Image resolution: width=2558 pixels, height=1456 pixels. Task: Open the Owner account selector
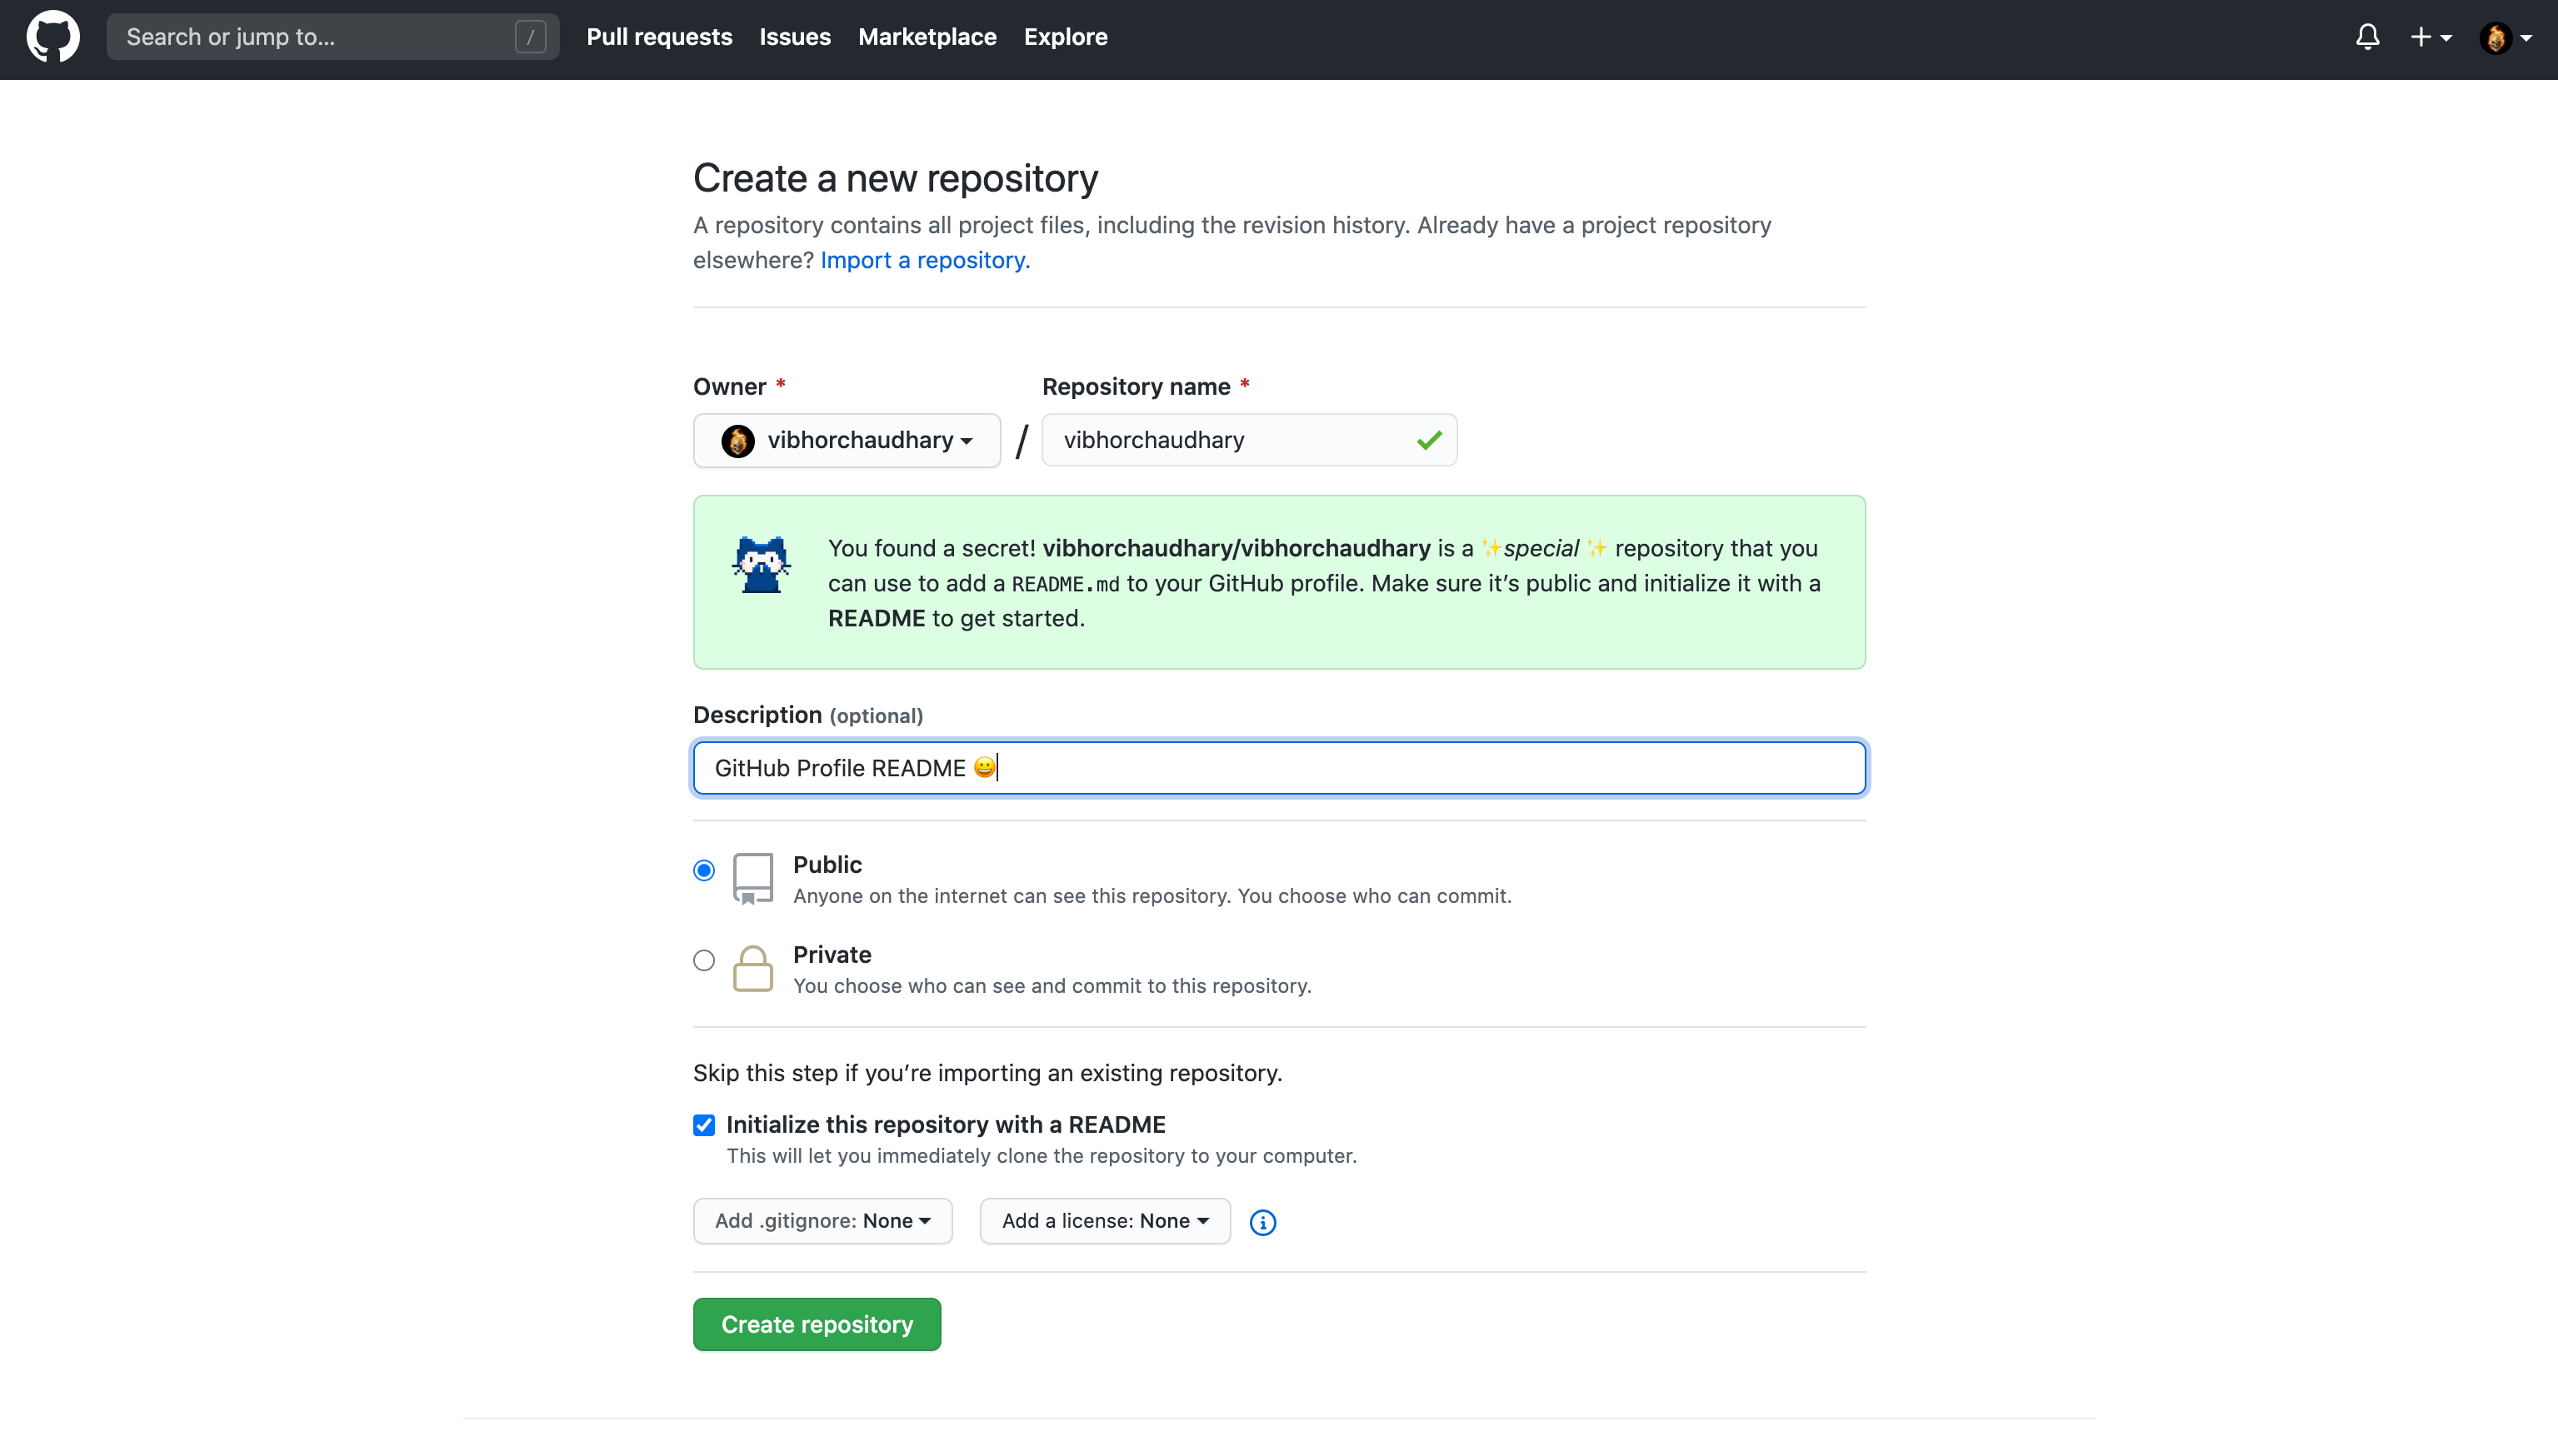846,440
